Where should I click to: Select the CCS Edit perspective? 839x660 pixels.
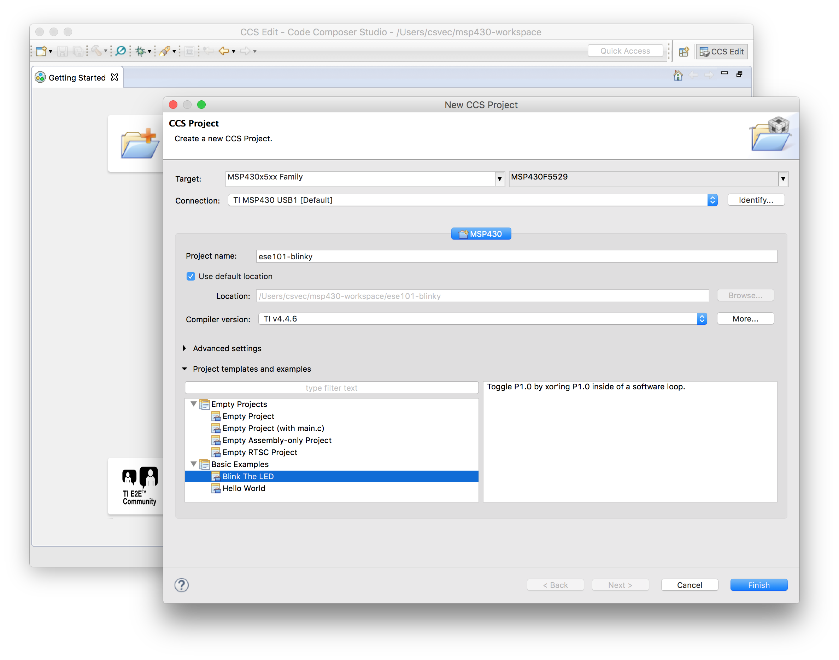(x=722, y=51)
